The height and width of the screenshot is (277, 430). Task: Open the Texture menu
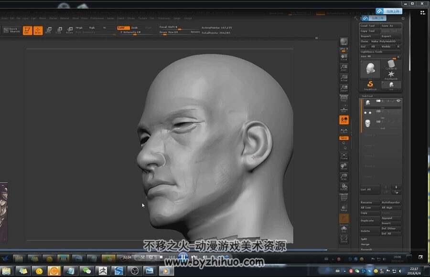coord(142,18)
